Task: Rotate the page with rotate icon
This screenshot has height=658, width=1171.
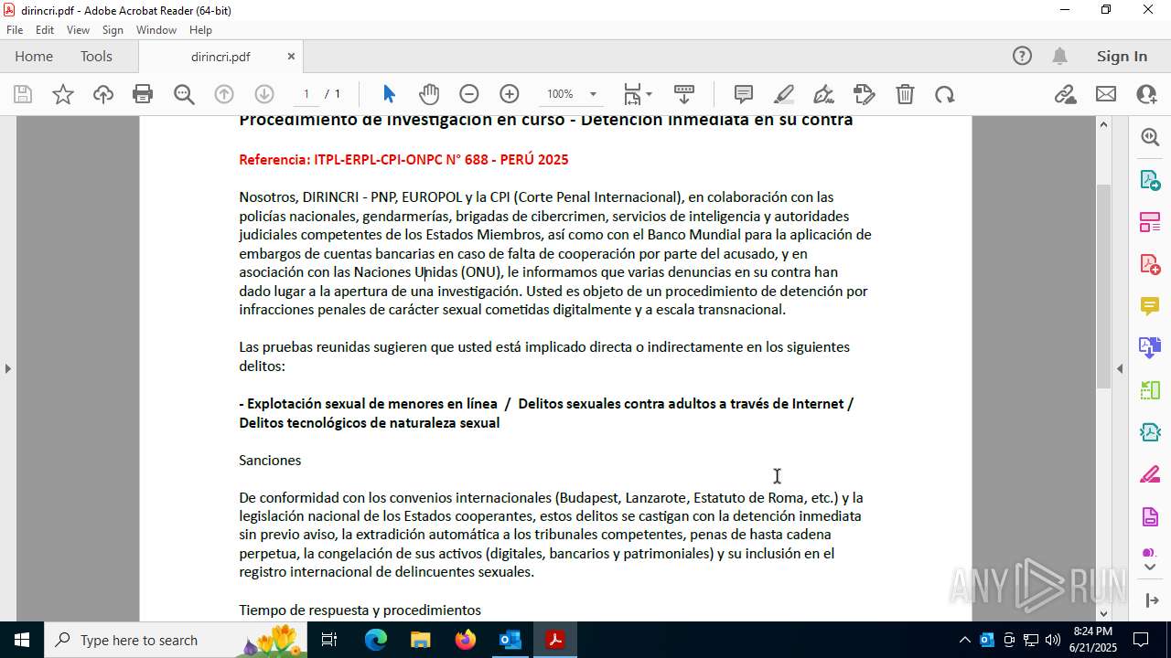Action: click(944, 94)
